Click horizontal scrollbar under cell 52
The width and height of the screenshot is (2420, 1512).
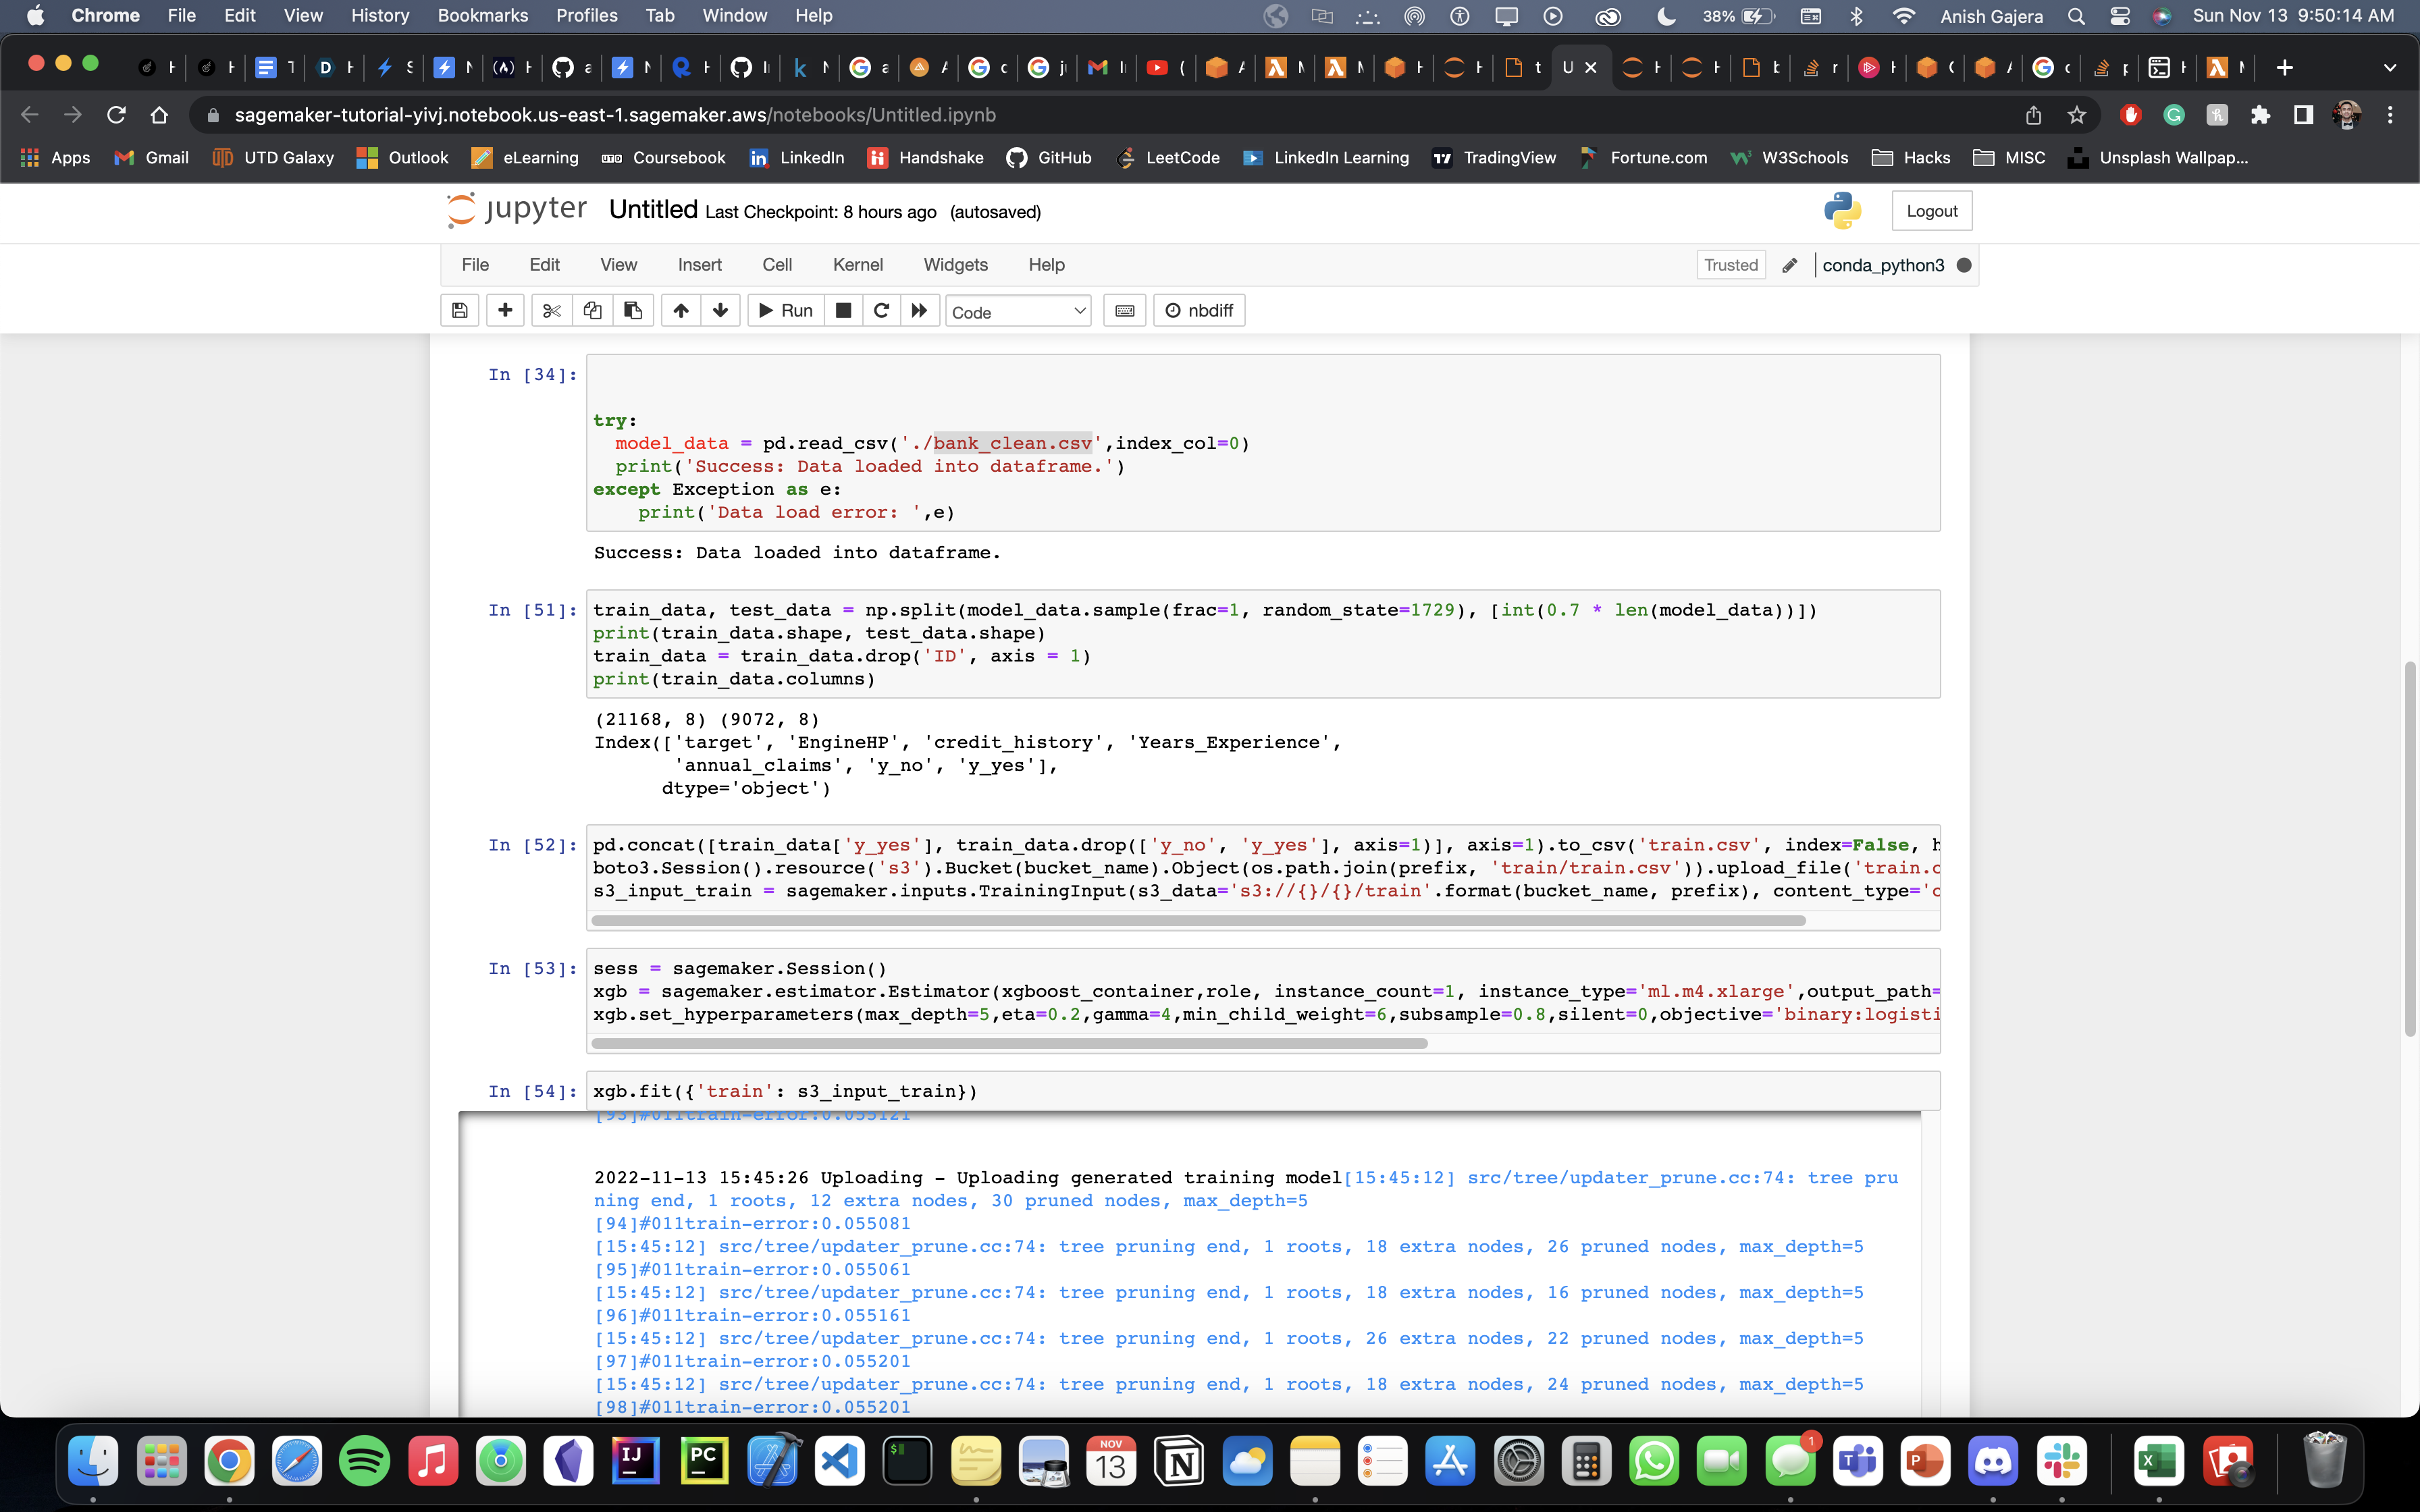(x=1198, y=920)
